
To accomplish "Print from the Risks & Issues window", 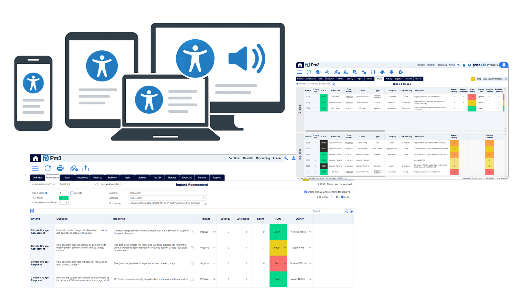I will [x=318, y=72].
